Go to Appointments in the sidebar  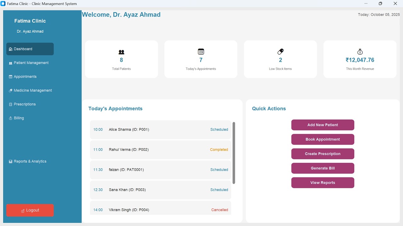click(30, 77)
